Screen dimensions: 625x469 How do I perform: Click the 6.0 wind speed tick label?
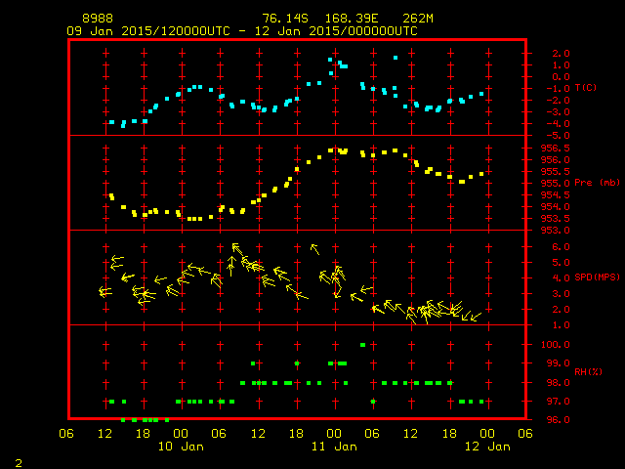(561, 247)
